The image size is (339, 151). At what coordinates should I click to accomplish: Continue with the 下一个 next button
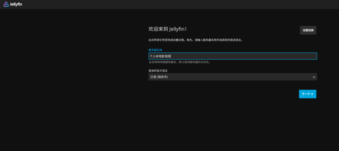(307, 94)
